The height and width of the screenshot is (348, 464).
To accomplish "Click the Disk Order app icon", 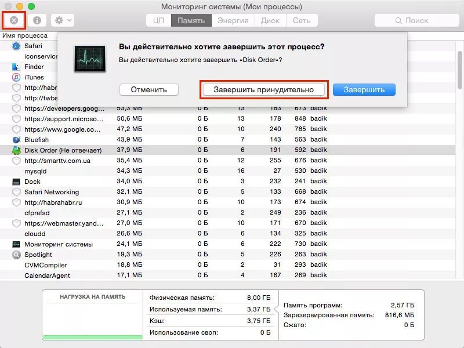I will tap(16, 150).
